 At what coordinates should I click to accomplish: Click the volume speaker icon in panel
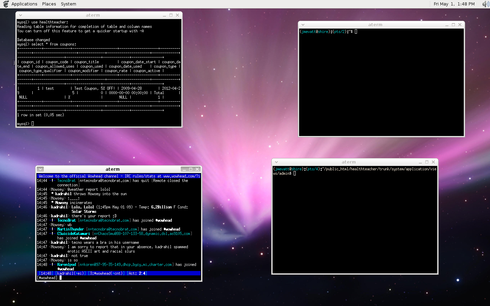485,4
